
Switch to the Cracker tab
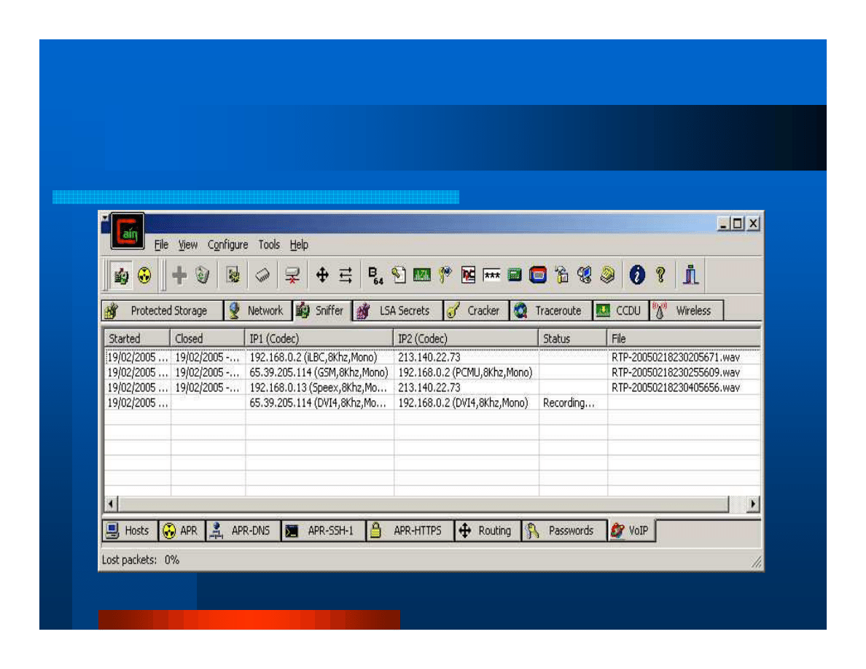pos(475,311)
